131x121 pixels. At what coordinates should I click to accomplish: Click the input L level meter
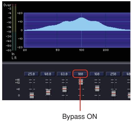click(13, 27)
